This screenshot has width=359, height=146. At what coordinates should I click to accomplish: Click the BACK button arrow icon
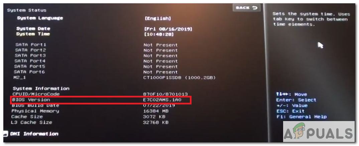pos(255,8)
